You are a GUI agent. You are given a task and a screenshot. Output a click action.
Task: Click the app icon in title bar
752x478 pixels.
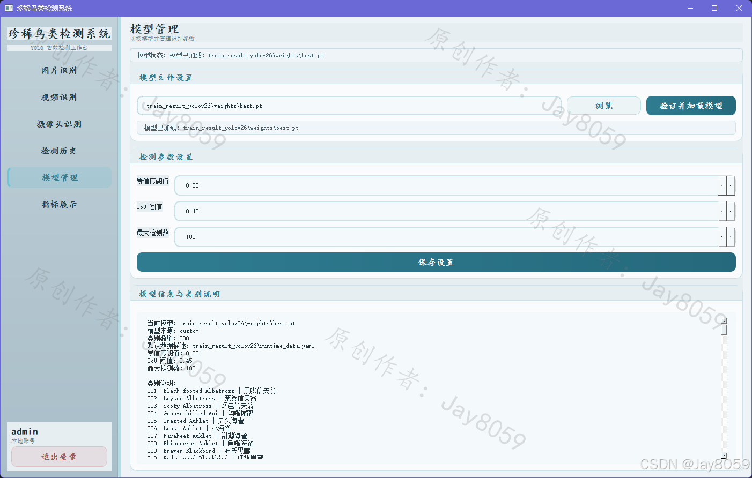(9, 8)
